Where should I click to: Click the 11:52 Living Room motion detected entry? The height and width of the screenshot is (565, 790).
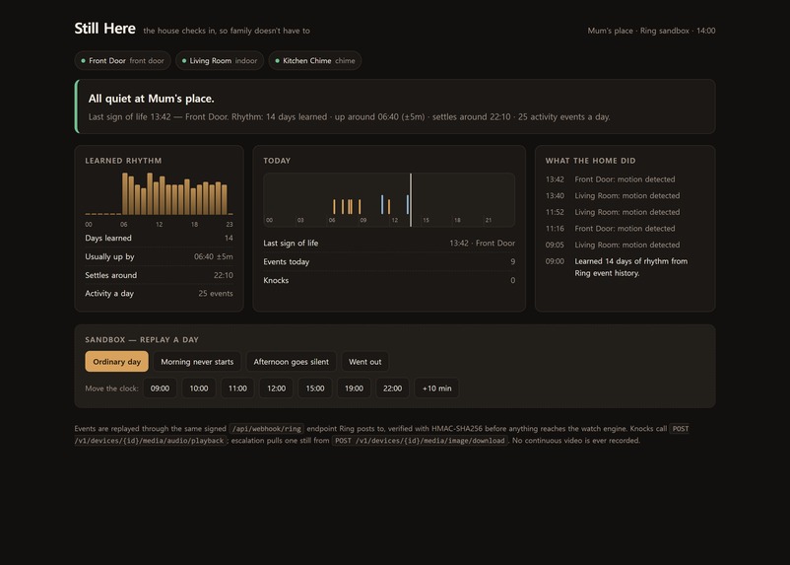625,212
